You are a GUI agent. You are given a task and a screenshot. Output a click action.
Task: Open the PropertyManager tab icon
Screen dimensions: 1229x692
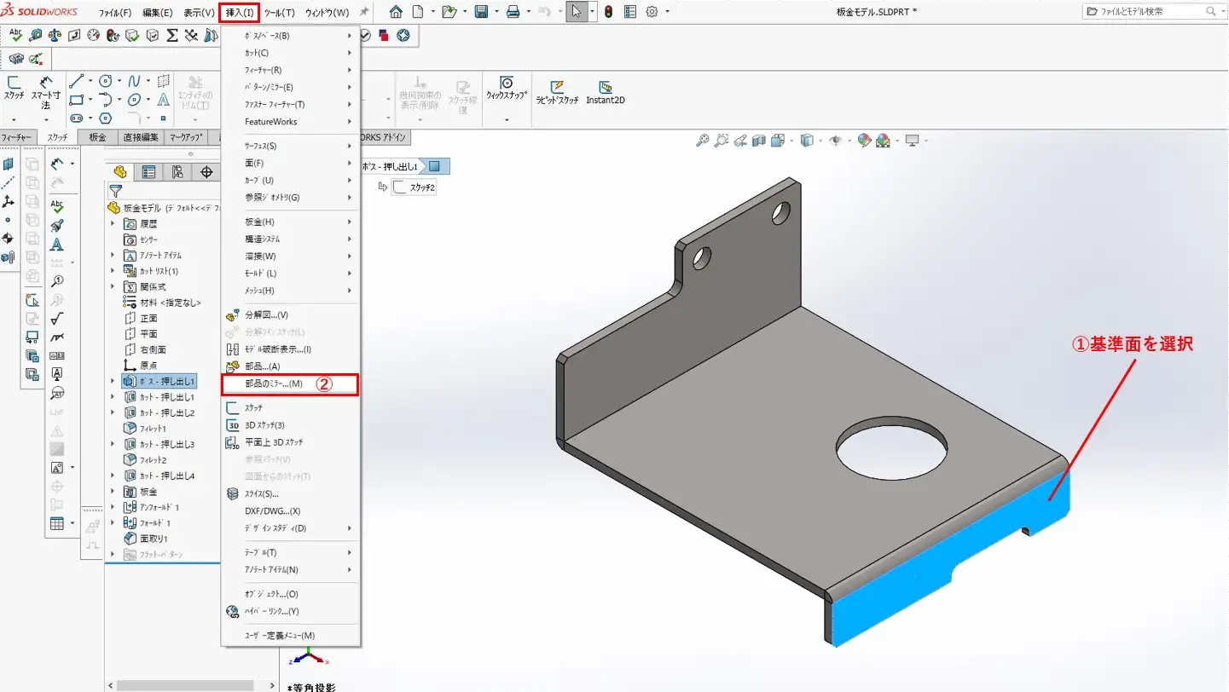tap(148, 172)
